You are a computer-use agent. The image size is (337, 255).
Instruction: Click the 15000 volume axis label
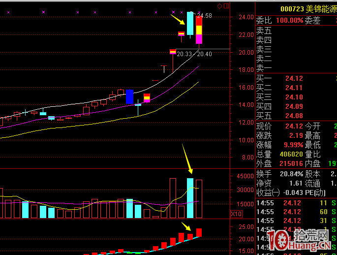(x=245, y=204)
